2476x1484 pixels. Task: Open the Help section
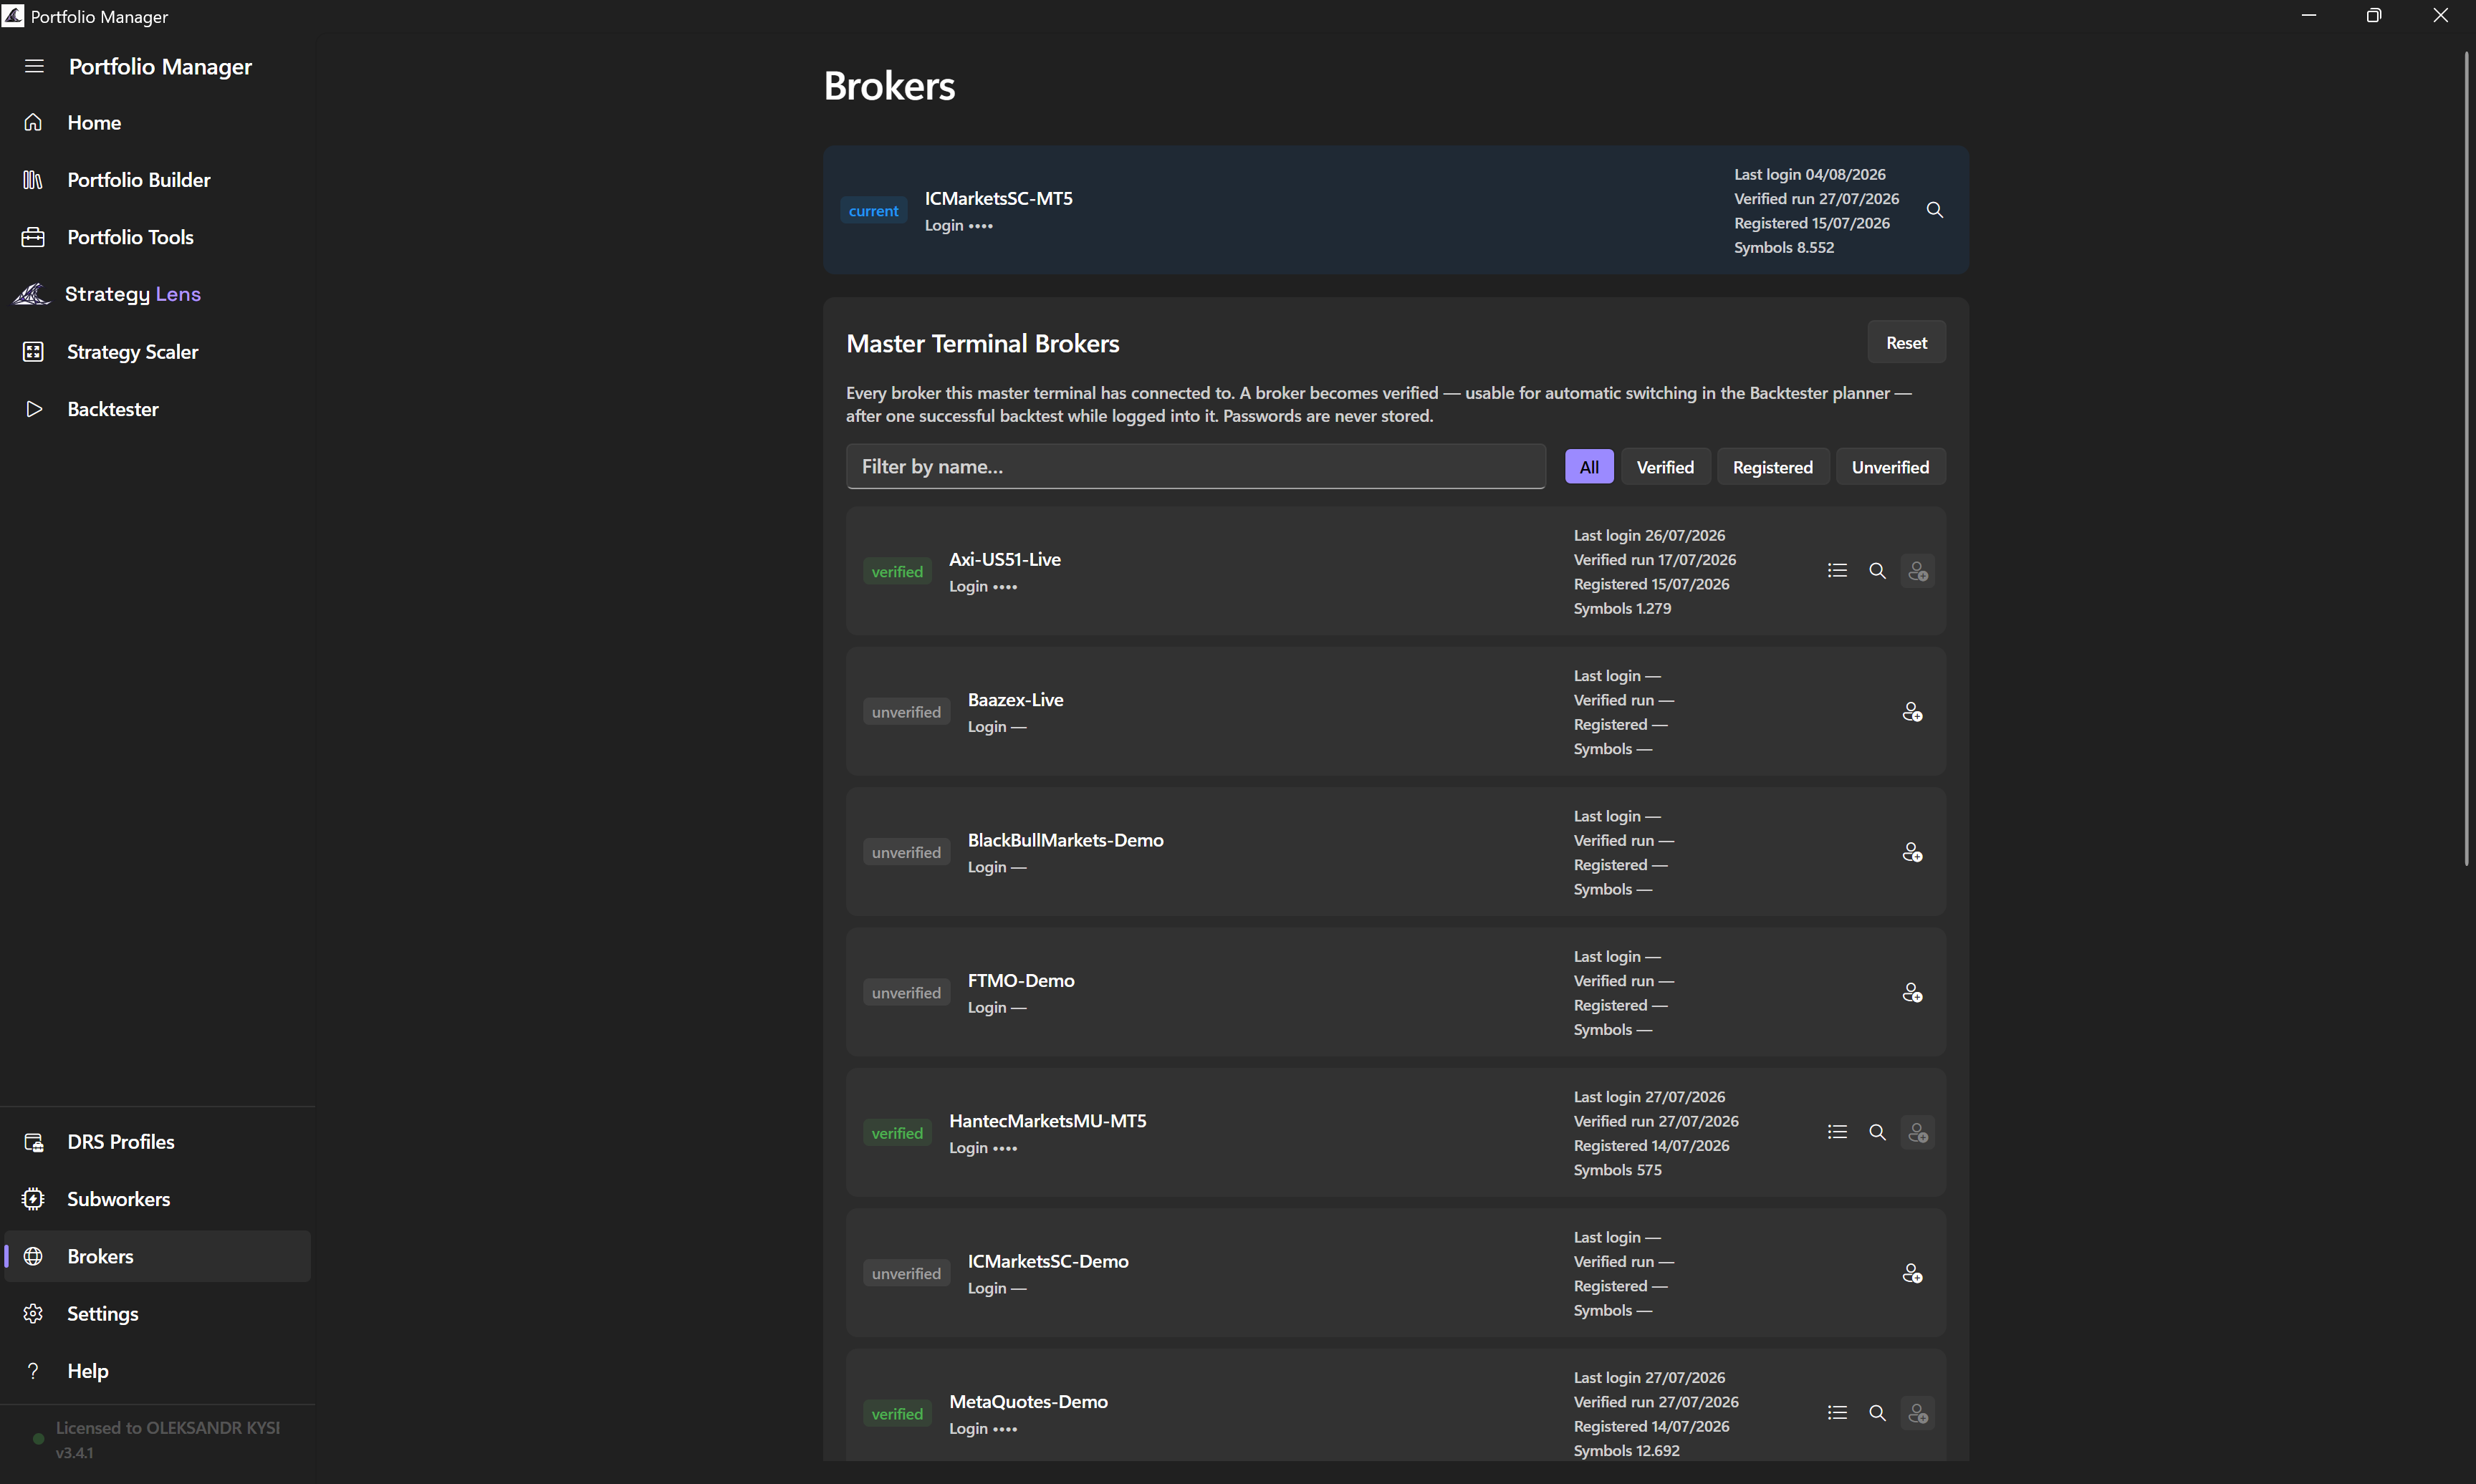(87, 1371)
